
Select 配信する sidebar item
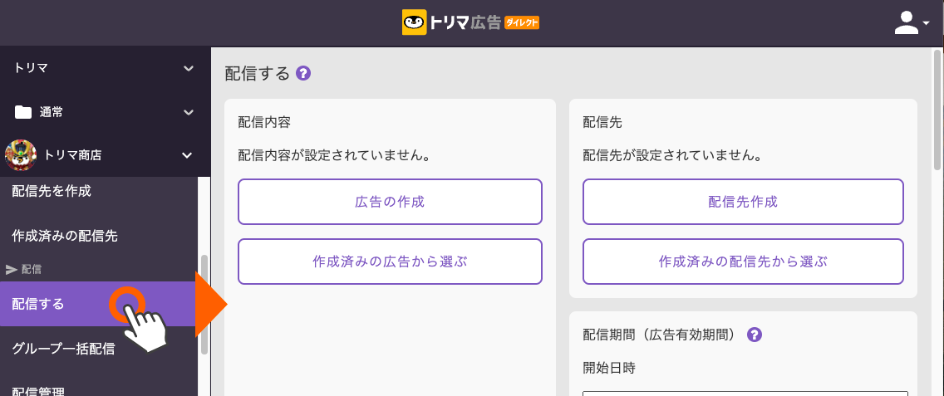98,304
